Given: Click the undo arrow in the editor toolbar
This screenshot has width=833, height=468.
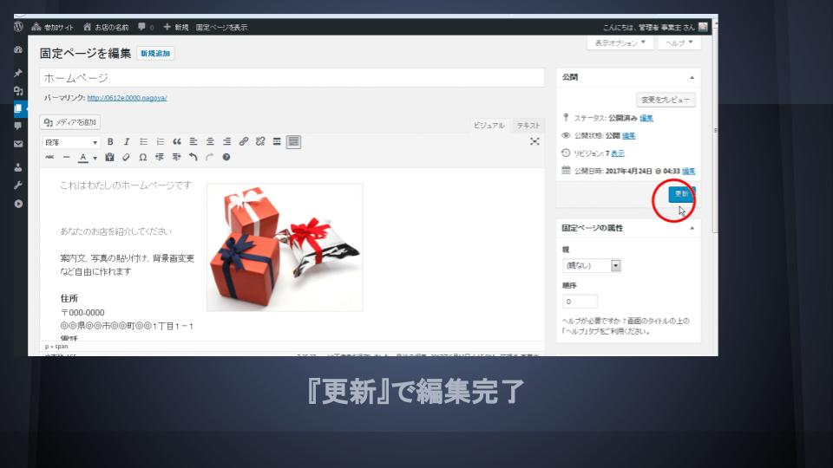Looking at the screenshot, I should point(193,158).
